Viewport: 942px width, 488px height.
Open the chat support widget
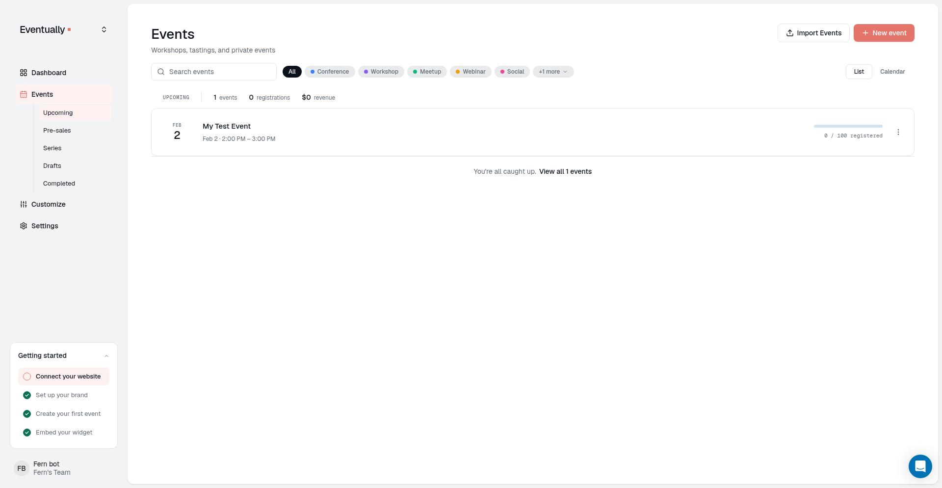coord(920,466)
